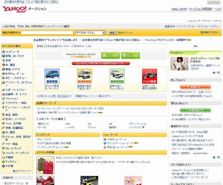Click the おもちゃ、ゲーム category icon

pyautogui.click(x=3, y=74)
